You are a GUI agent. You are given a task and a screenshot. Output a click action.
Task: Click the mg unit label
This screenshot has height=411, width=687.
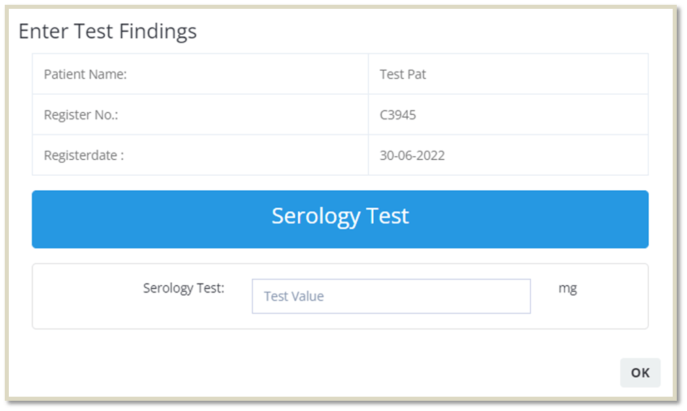[567, 288]
